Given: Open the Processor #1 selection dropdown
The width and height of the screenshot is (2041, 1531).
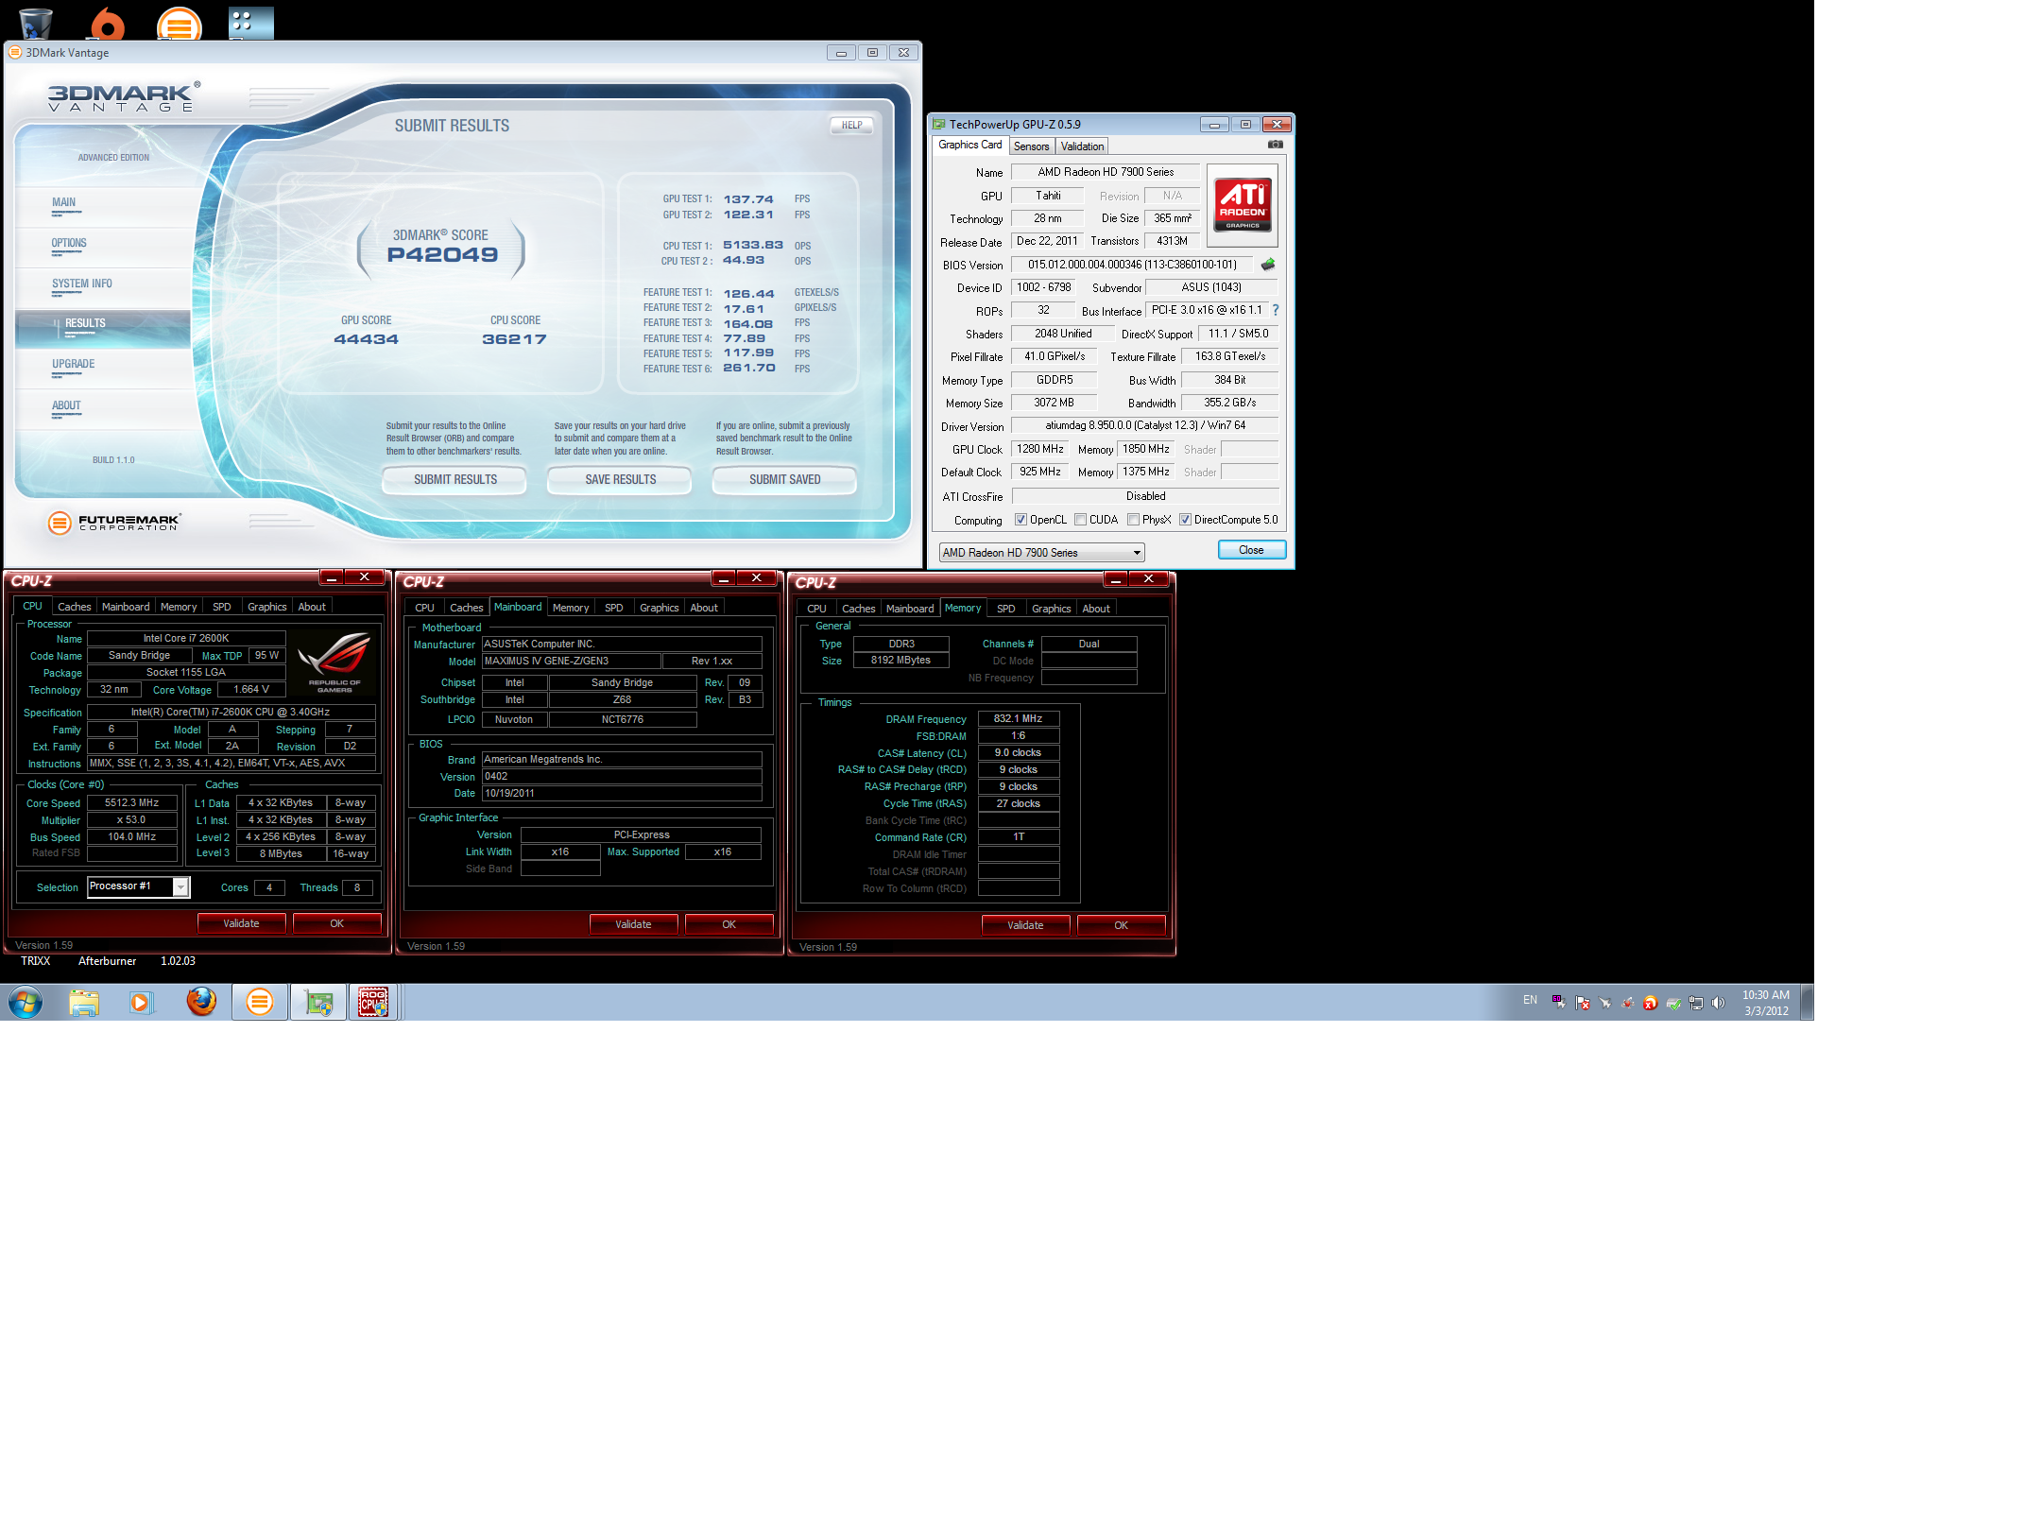Looking at the screenshot, I should (138, 886).
